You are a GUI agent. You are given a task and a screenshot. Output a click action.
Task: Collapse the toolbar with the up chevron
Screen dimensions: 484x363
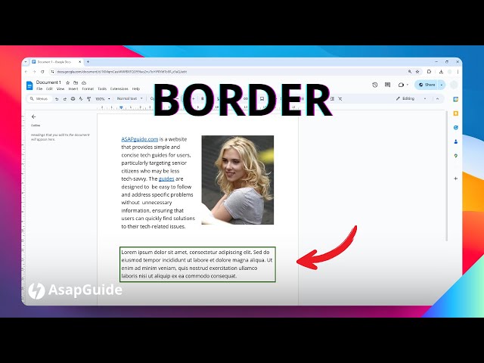tap(437, 99)
